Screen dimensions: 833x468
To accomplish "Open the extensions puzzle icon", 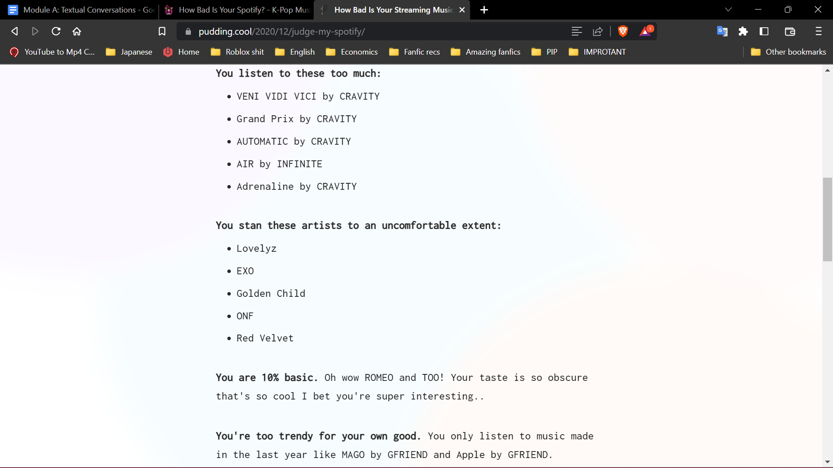I will 743,31.
